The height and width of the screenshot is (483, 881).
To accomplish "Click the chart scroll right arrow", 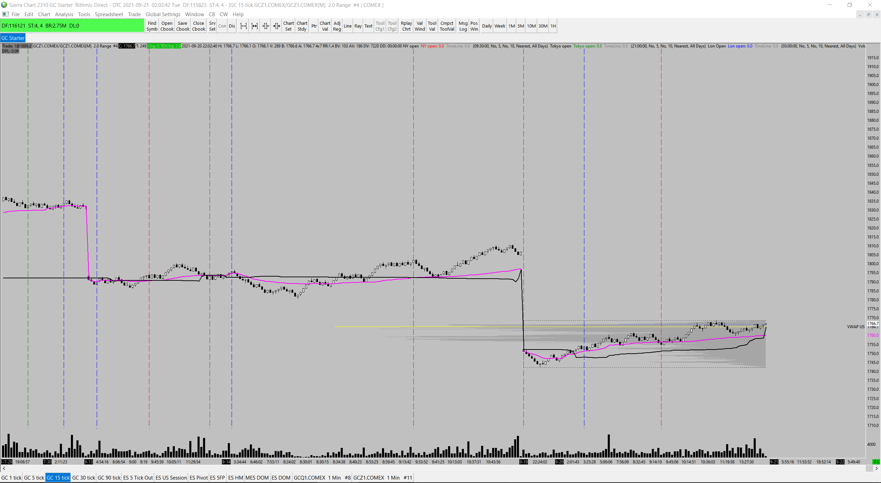I will point(877,468).
